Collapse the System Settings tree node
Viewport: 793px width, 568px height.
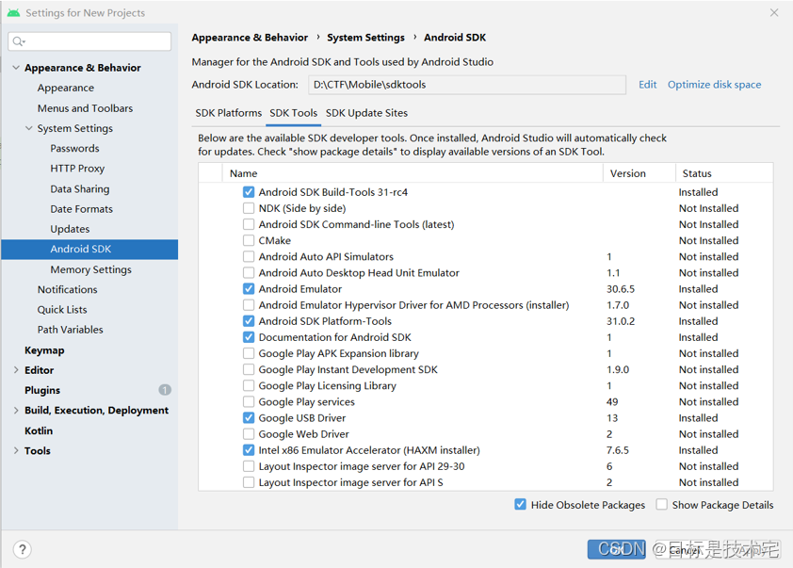(x=29, y=128)
